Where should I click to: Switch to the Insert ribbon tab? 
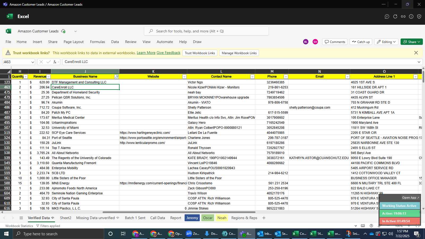pyautogui.click(x=37, y=42)
